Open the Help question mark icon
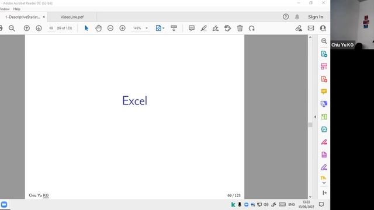 (x=286, y=17)
